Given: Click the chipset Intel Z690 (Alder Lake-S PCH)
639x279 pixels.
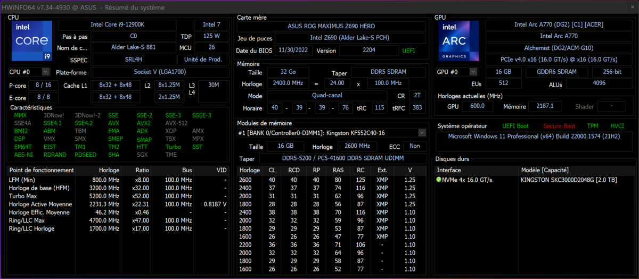Looking at the screenshot, I should coord(351,38).
